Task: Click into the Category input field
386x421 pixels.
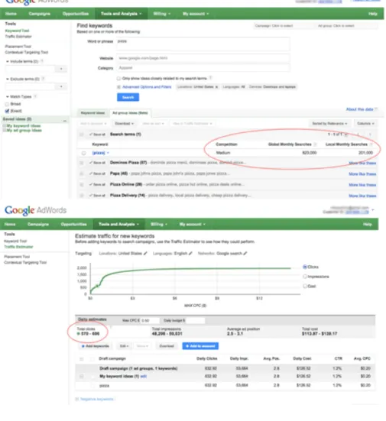Action: (203, 68)
